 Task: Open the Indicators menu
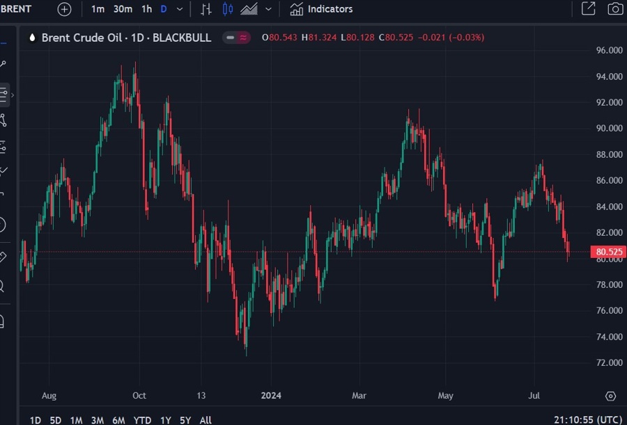pos(321,9)
